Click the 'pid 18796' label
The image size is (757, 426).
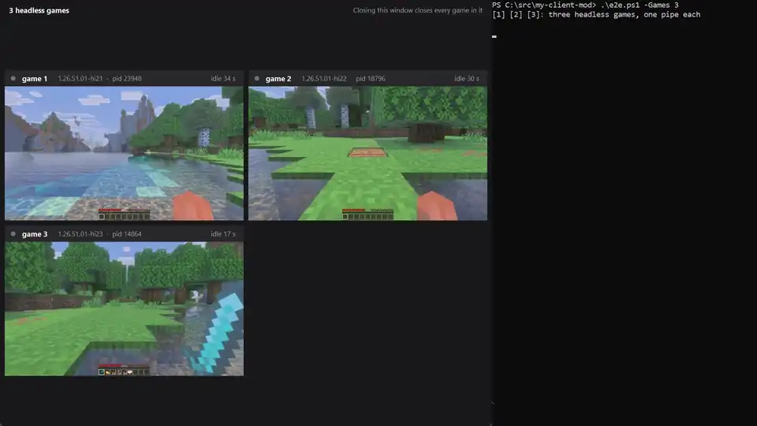371,79
